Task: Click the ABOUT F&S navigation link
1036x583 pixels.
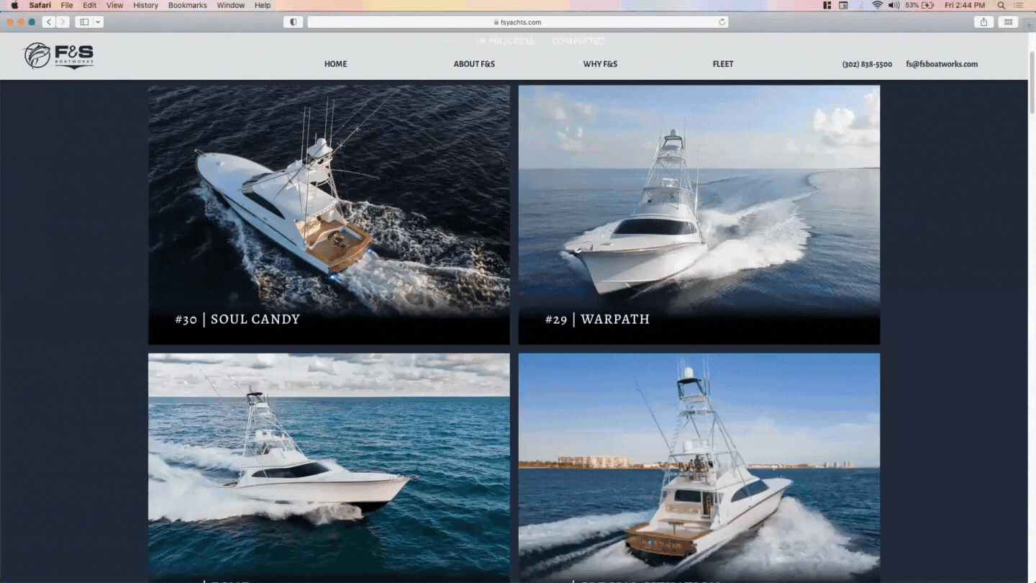Action: click(473, 64)
